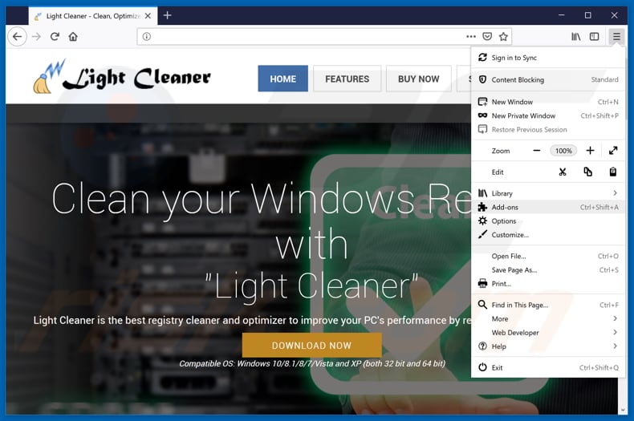Expand the Library submenu
The width and height of the screenshot is (634, 421).
click(x=548, y=193)
